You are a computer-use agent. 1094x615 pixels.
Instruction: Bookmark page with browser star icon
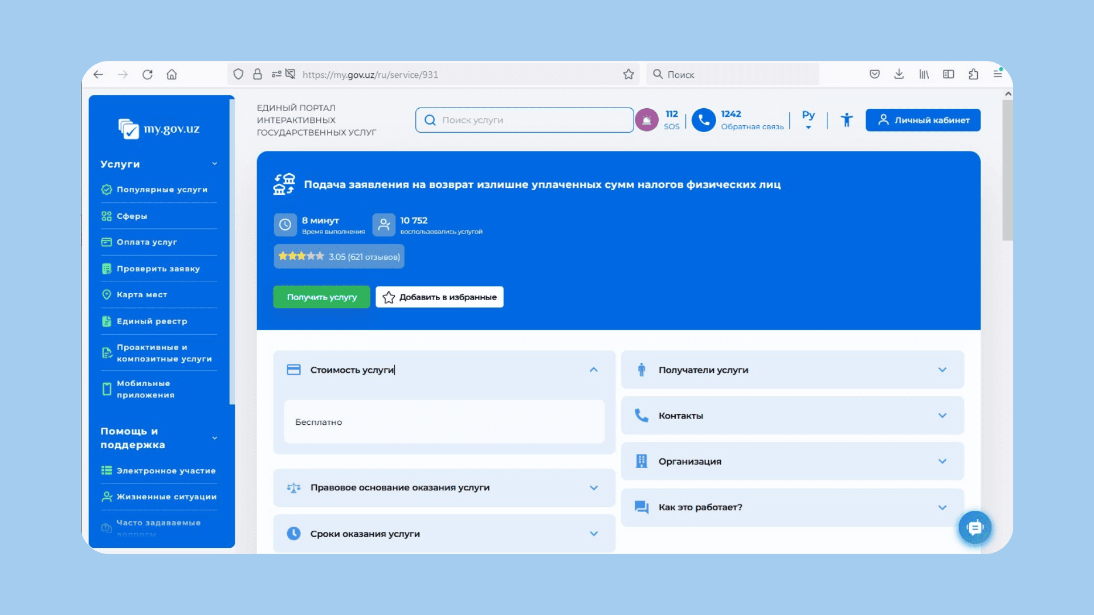628,75
